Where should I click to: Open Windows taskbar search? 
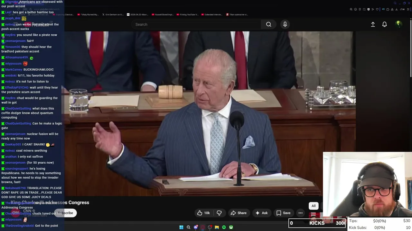coord(189,227)
